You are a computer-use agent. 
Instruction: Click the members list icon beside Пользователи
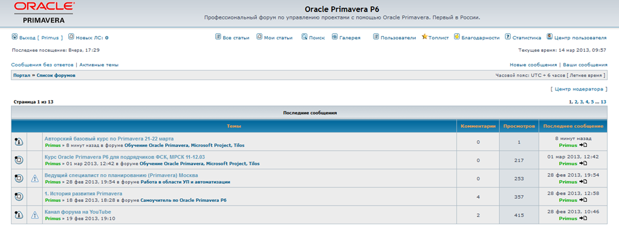click(376, 37)
